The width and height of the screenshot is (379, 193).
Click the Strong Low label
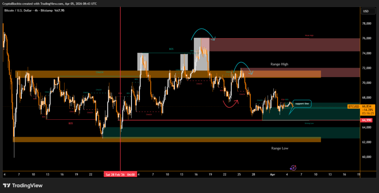pos(309,123)
